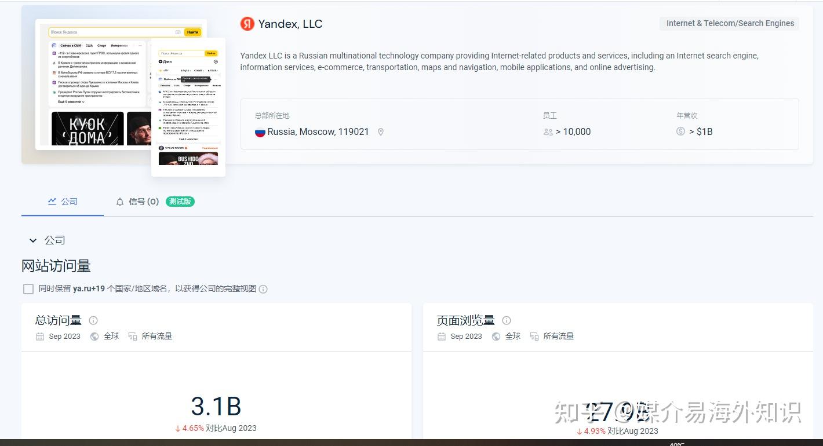Click the bell icon on the 信号 tab

119,202
